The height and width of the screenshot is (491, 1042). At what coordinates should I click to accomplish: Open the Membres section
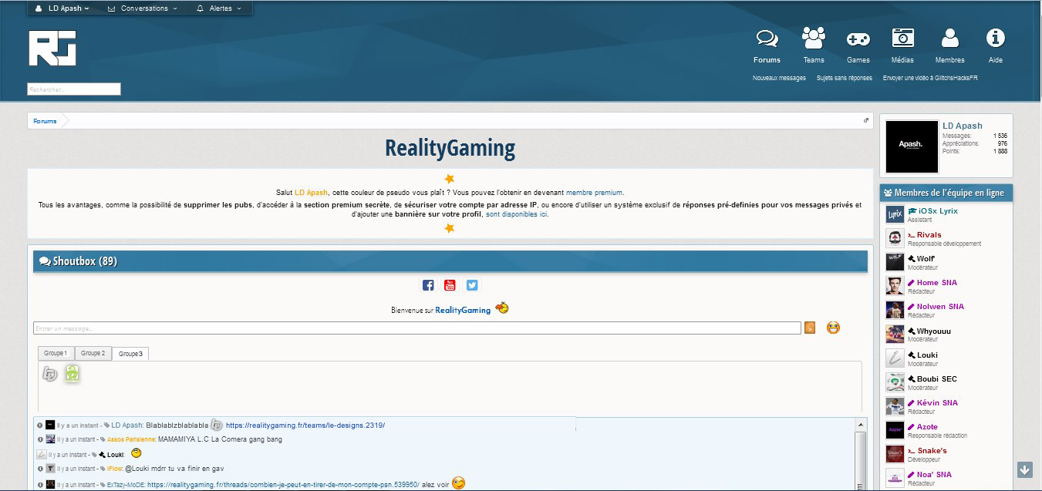950,38
